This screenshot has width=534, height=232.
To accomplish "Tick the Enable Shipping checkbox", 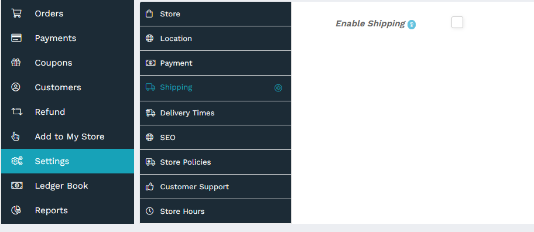I will [x=457, y=22].
